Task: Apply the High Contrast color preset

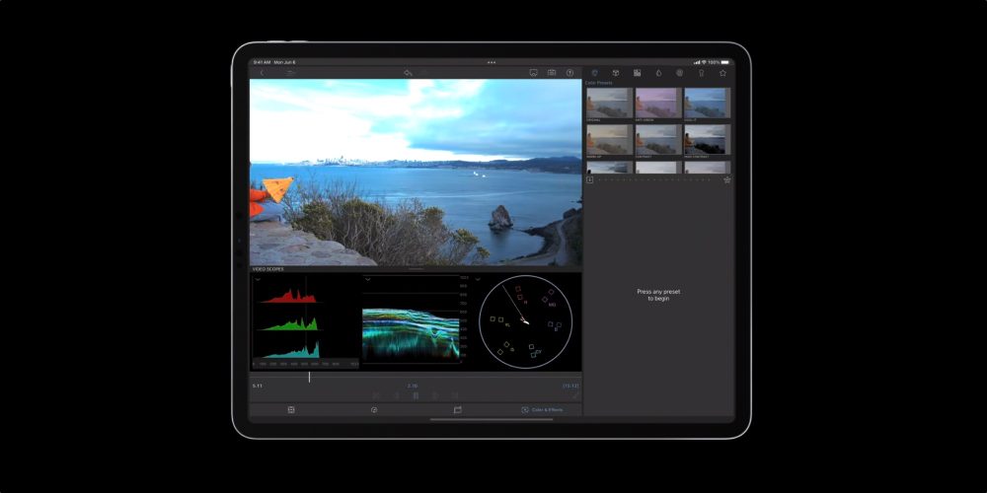Action: click(707, 140)
